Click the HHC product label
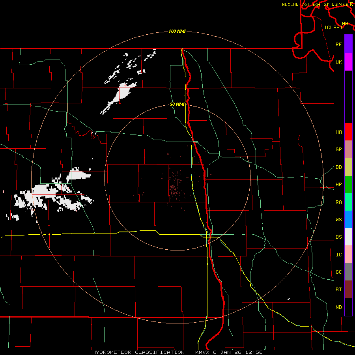 347,24
